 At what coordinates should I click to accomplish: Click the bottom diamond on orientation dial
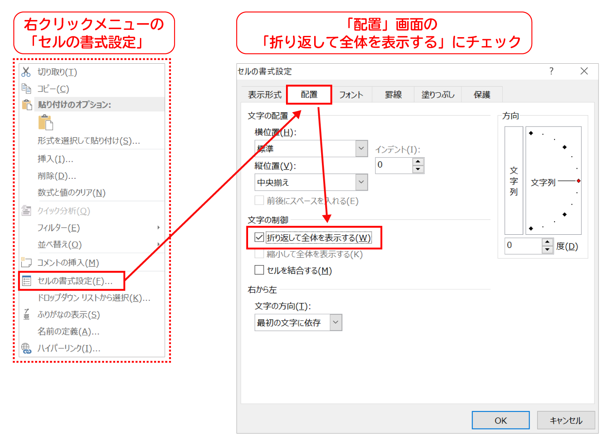coord(531,228)
